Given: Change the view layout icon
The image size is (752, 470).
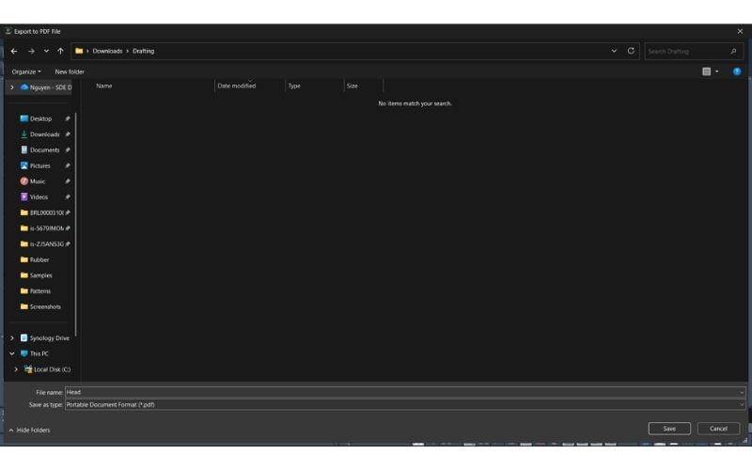Looking at the screenshot, I should 707,71.
